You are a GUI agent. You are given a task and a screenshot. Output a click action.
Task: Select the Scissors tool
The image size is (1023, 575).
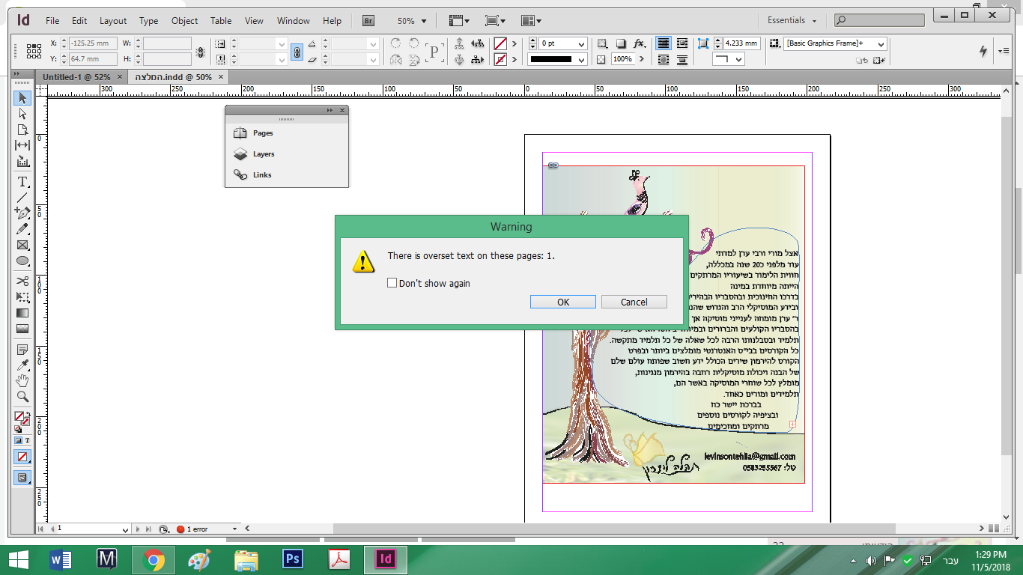pyautogui.click(x=22, y=281)
